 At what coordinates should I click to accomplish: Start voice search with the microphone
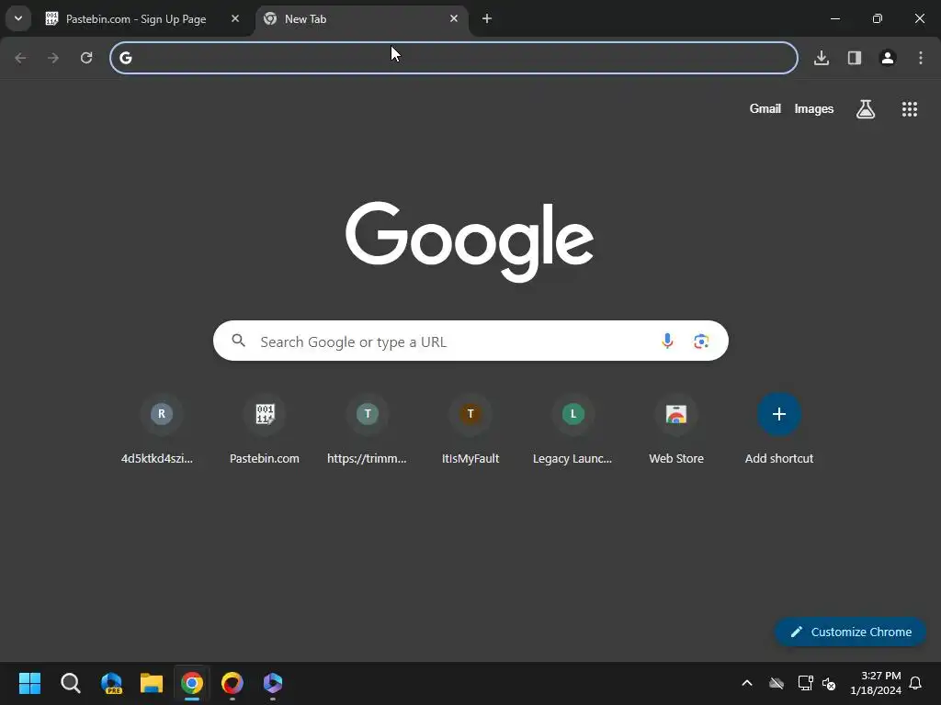(667, 341)
